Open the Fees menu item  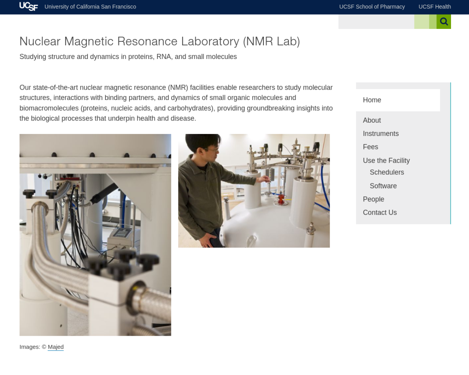(370, 147)
